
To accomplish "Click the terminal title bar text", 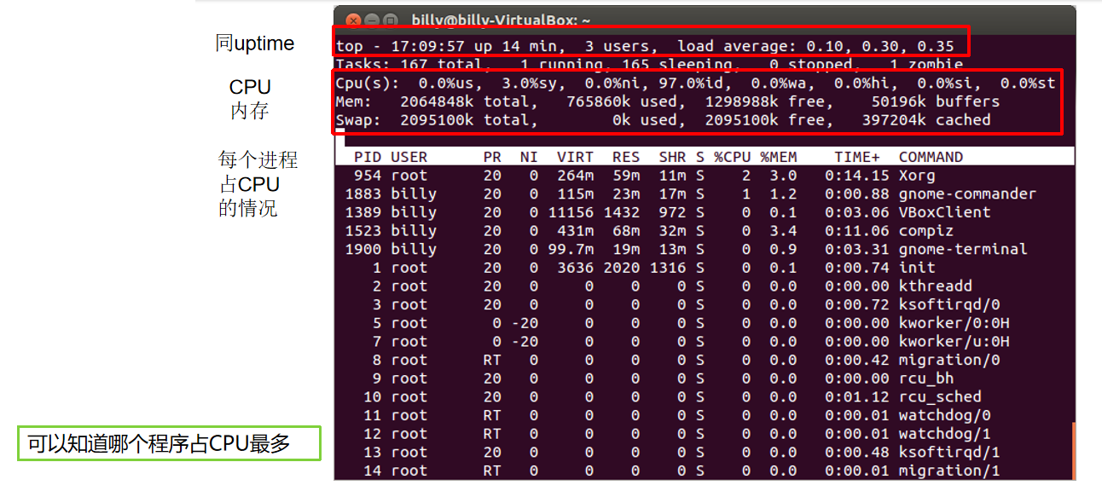I will (501, 20).
